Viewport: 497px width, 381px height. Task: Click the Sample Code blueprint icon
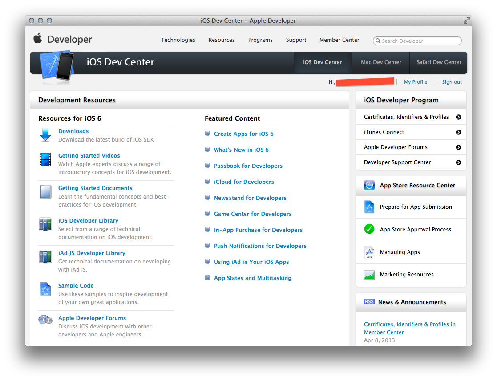(x=45, y=289)
